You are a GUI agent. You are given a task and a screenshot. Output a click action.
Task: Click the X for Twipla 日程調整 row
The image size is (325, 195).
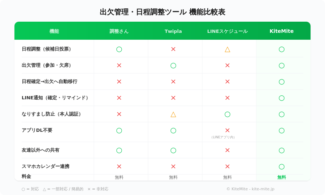pos(173,49)
